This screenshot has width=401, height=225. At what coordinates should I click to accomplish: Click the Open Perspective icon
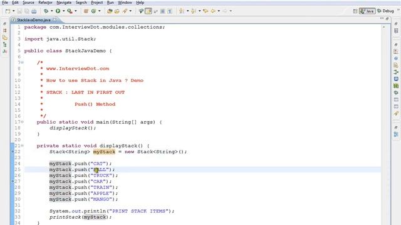coord(355,11)
